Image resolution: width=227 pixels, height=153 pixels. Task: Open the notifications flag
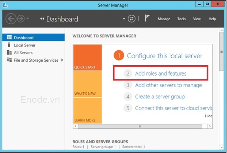[x=147, y=19]
